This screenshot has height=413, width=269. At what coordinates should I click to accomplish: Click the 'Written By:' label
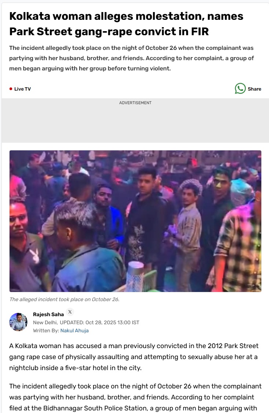click(x=46, y=330)
